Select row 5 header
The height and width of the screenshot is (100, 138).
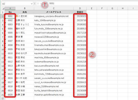click(3, 29)
